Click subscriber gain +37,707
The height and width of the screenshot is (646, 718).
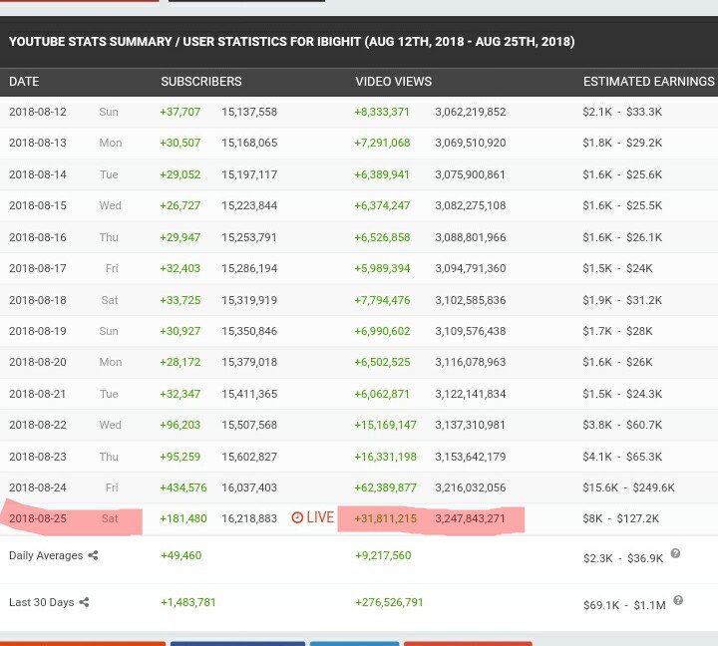tap(179, 112)
